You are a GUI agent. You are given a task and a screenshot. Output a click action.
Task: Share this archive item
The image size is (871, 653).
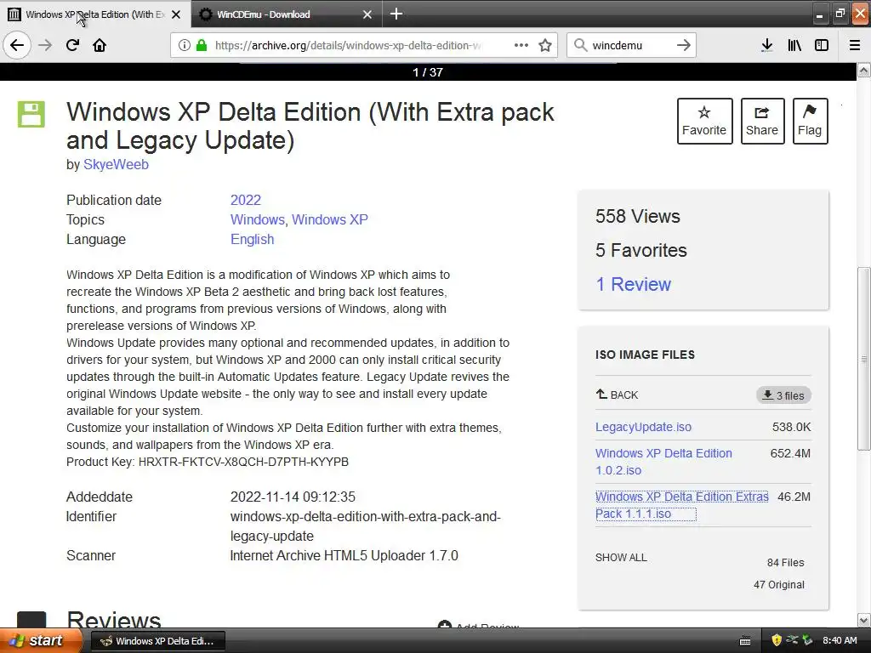pyautogui.click(x=762, y=121)
